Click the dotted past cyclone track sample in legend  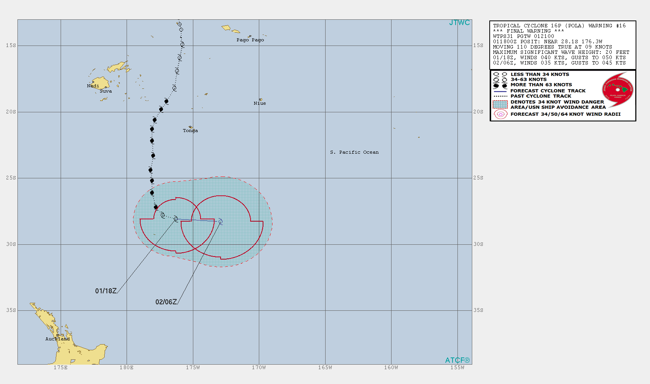pyautogui.click(x=500, y=96)
